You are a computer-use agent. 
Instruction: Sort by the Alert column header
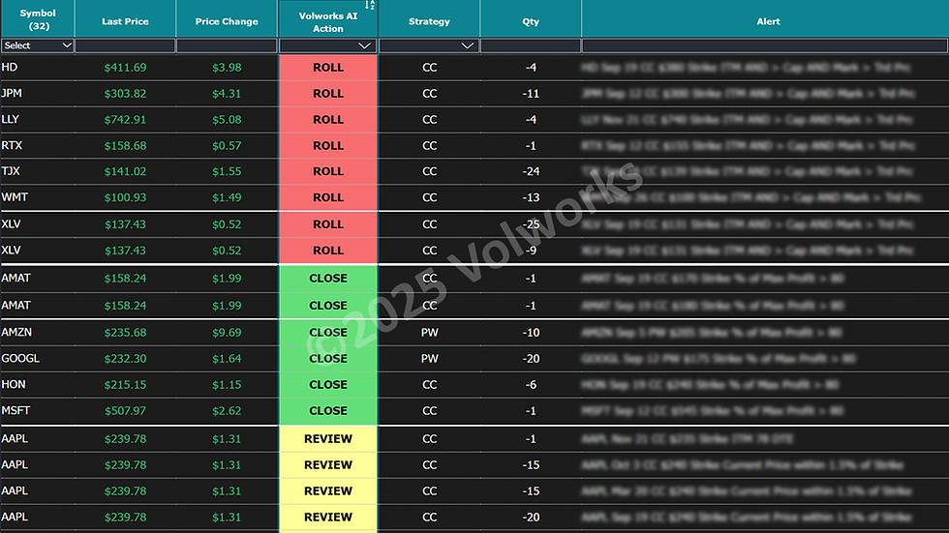[767, 21]
